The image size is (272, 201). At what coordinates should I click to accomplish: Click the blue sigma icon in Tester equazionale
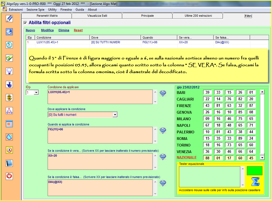tap(256, 182)
